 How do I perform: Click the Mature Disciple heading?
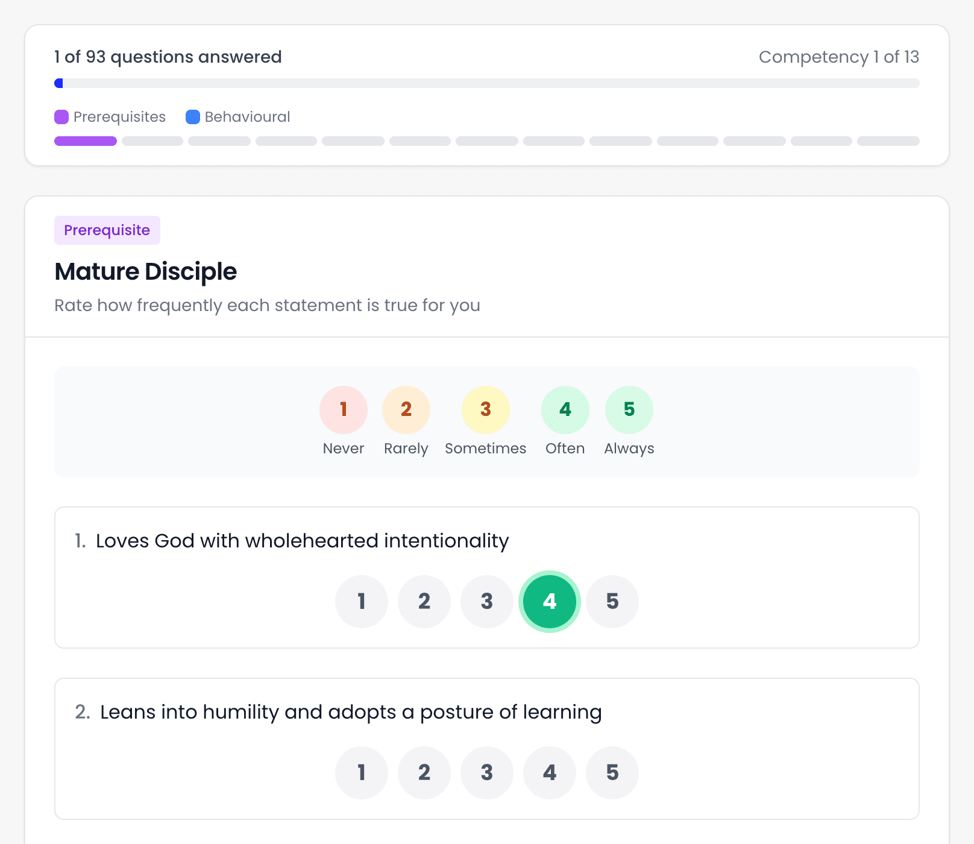(x=146, y=272)
